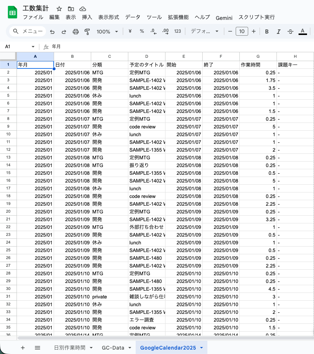
Task: Open the zoom level dropdown
Action: (107, 31)
